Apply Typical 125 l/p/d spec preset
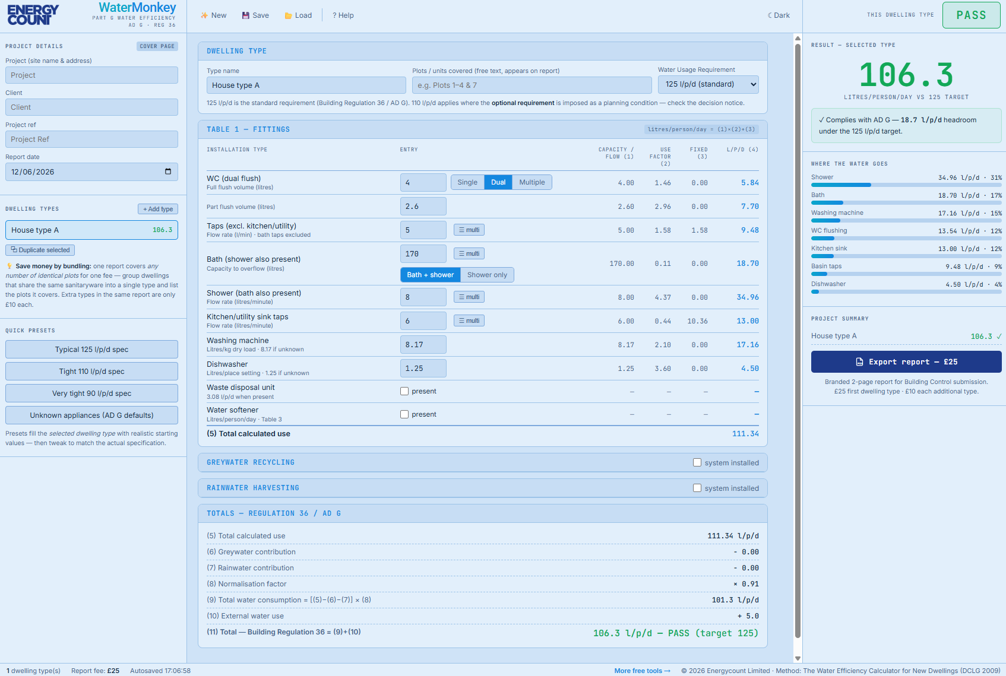 click(x=91, y=350)
